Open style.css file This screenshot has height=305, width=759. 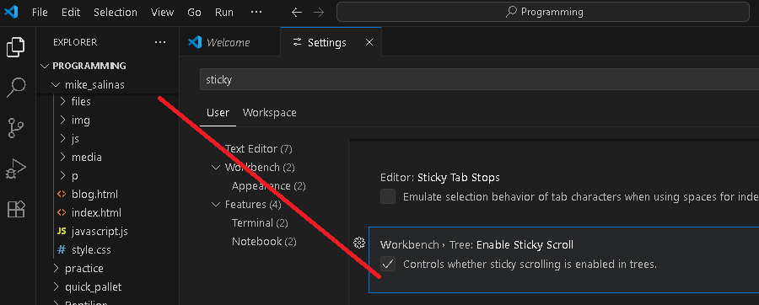91,250
